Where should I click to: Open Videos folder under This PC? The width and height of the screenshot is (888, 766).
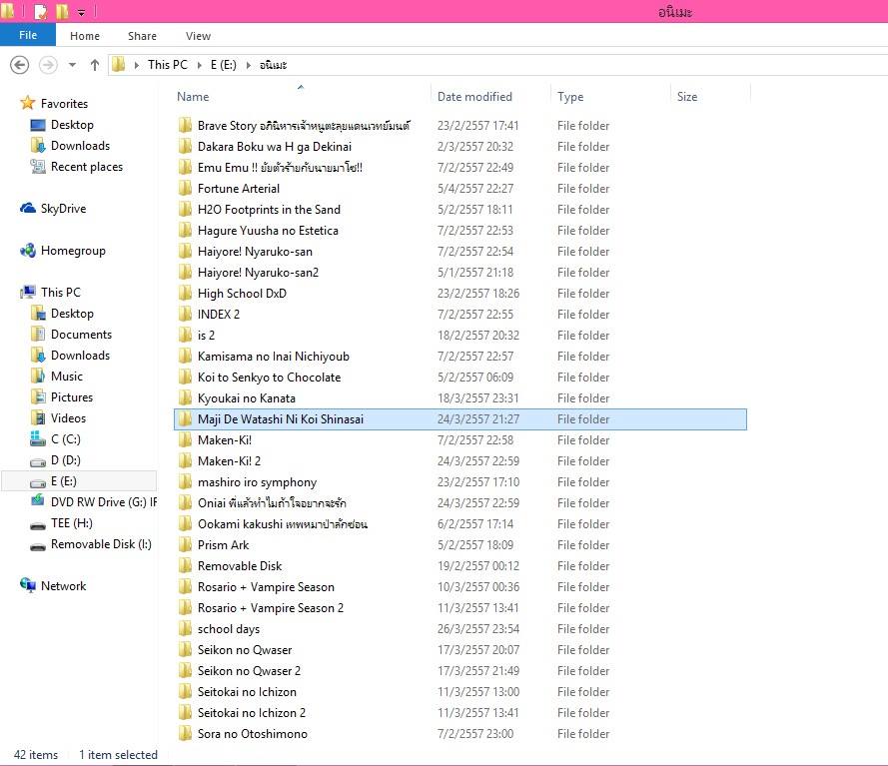[68, 417]
